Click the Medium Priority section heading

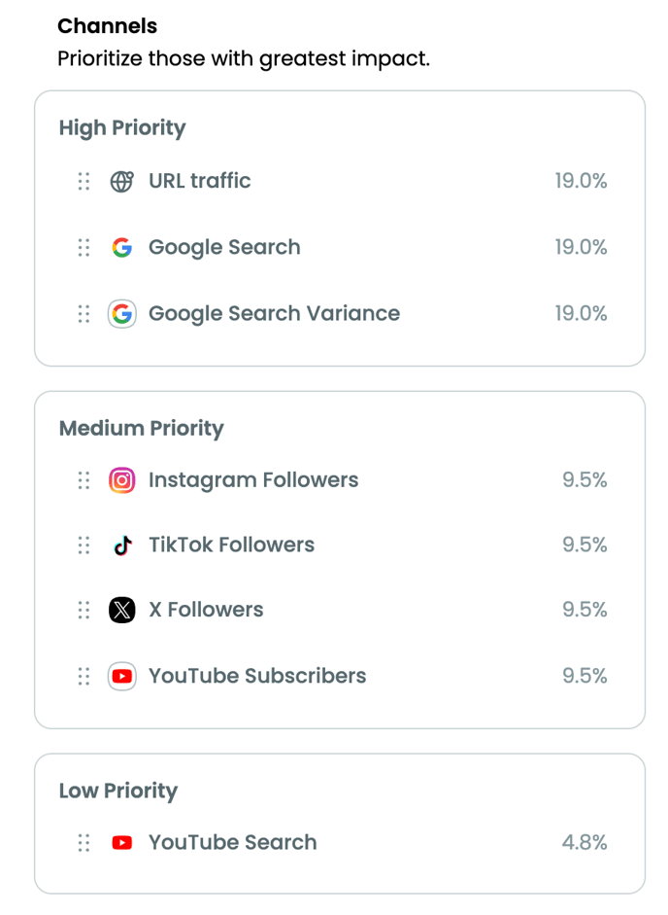point(141,429)
